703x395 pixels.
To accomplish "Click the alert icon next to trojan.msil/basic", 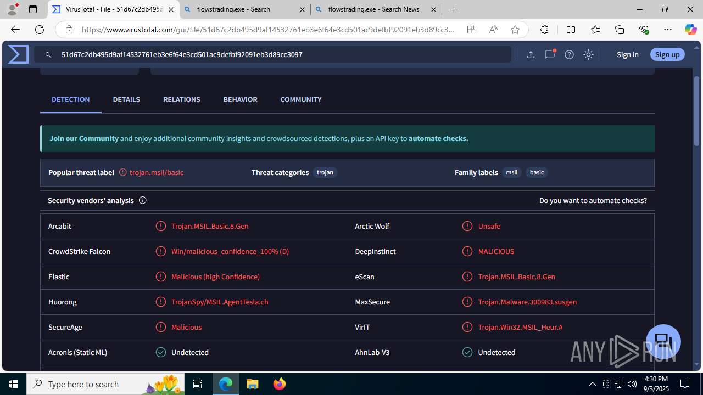I will tap(123, 172).
